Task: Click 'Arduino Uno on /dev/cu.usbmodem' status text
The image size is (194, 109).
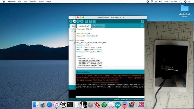Action: tap(129, 100)
